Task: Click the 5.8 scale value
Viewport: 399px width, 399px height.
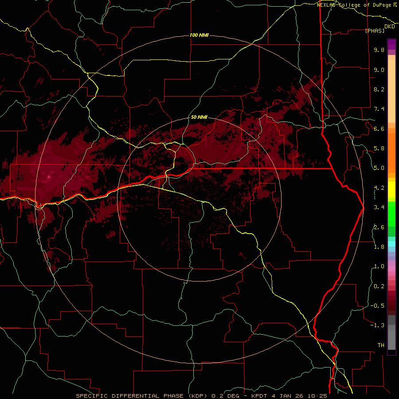Action: pos(379,149)
